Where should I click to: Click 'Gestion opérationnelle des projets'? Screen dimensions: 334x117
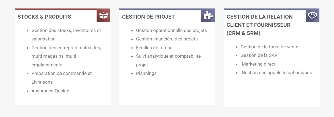click(x=171, y=30)
